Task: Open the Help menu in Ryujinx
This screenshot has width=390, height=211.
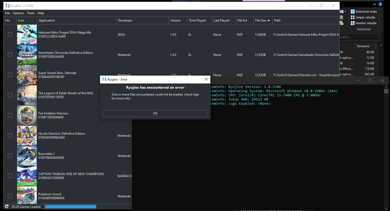Action: pos(41,13)
